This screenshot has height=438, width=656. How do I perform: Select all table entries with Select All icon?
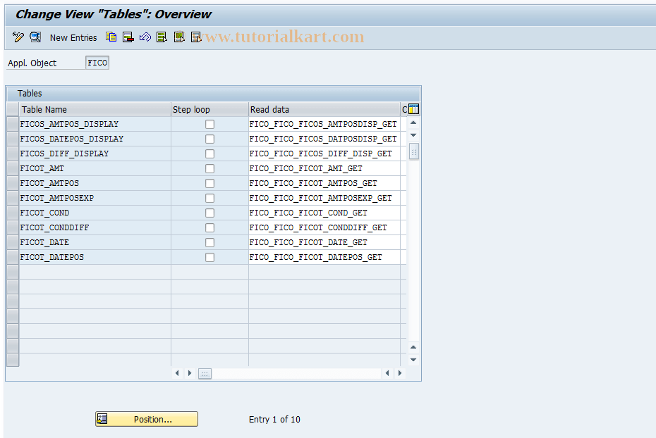click(162, 37)
